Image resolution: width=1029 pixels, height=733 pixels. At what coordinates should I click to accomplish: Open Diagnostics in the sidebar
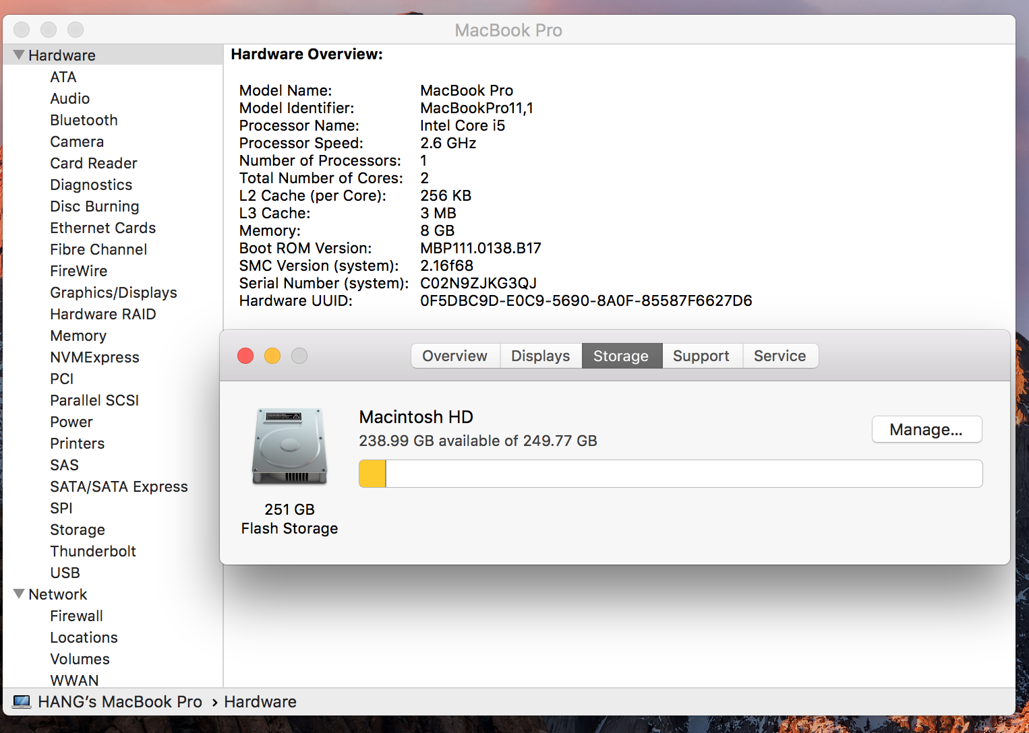tap(91, 185)
